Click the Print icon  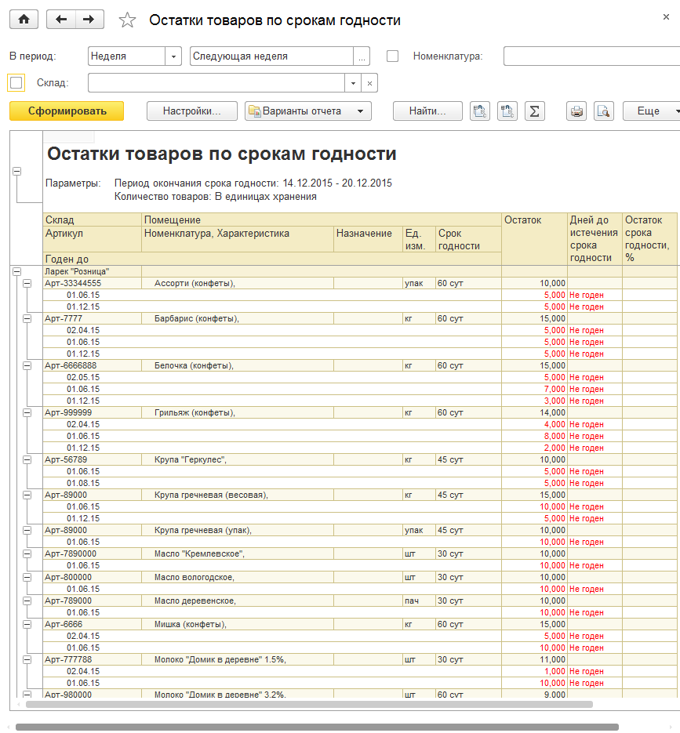[x=576, y=111]
